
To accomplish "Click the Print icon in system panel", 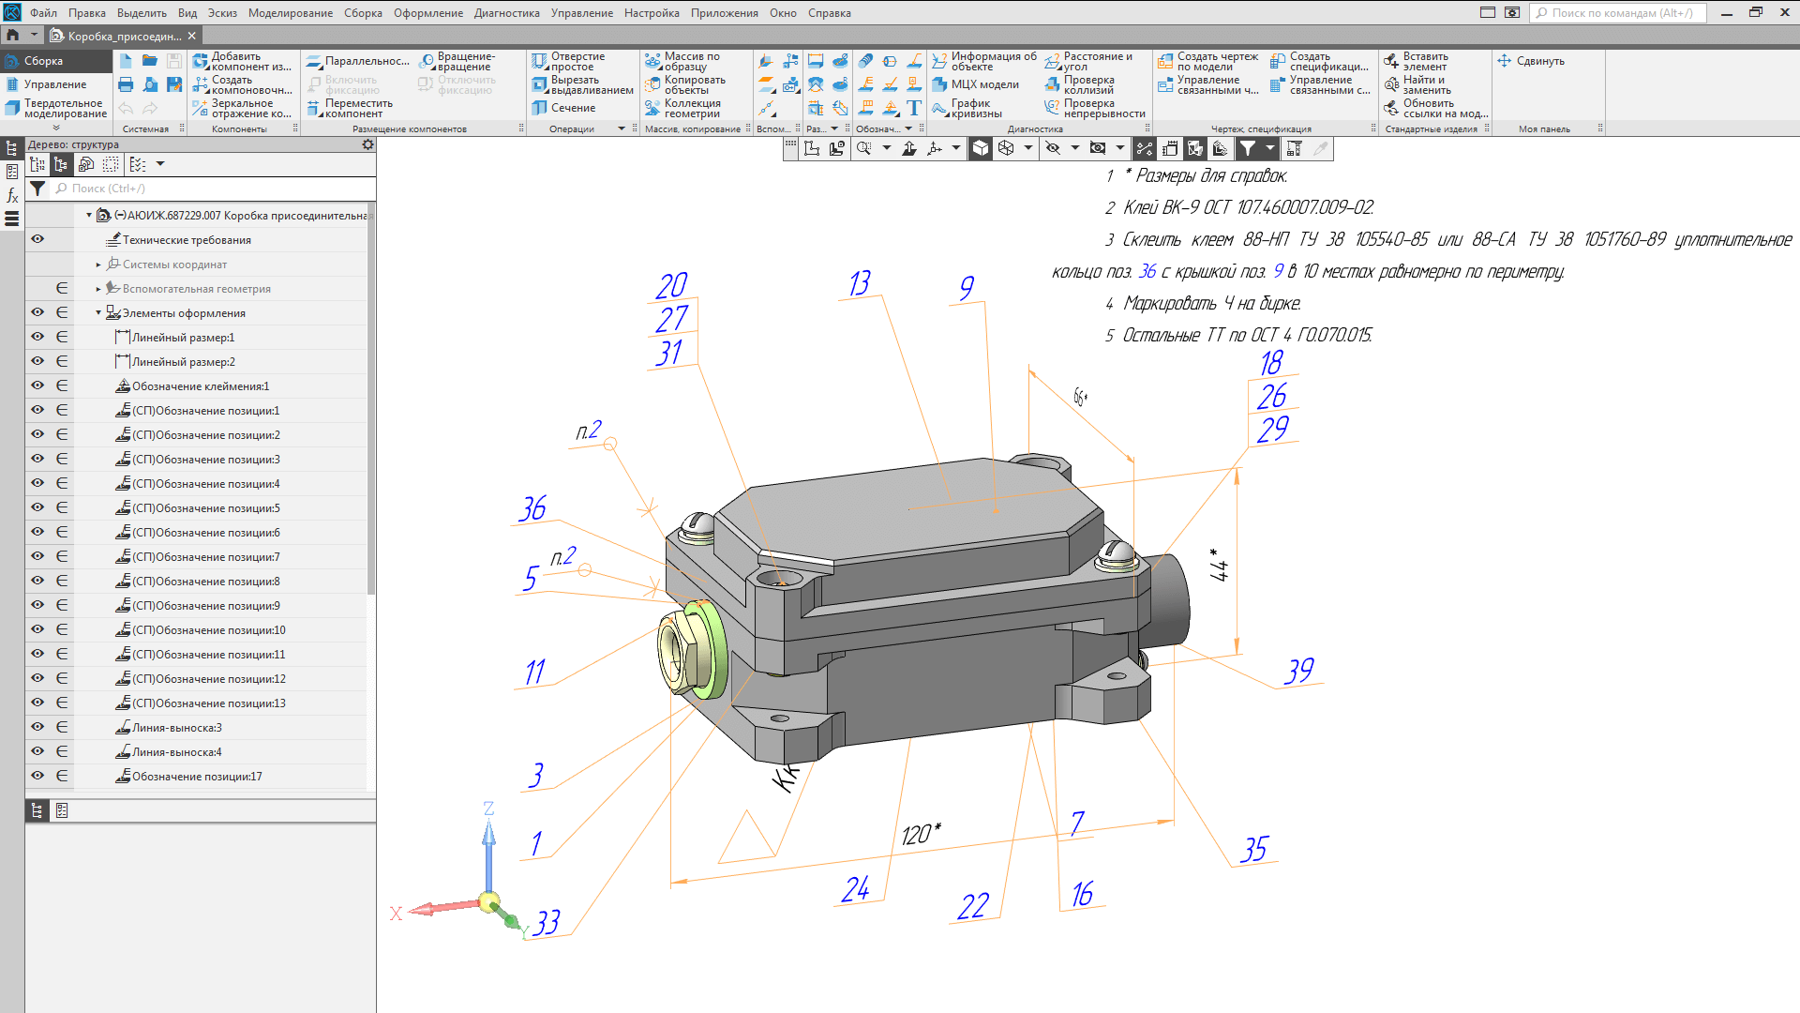I will pyautogui.click(x=126, y=84).
